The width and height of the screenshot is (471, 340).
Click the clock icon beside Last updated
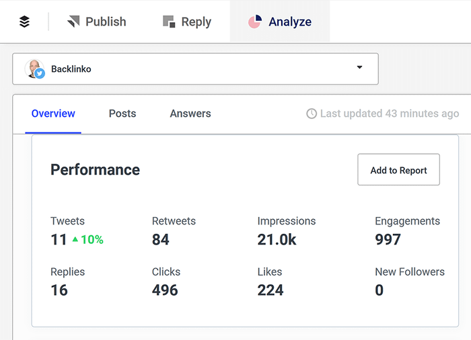pos(312,114)
